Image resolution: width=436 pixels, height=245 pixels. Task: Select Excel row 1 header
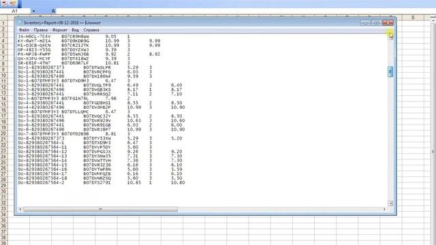3,23
